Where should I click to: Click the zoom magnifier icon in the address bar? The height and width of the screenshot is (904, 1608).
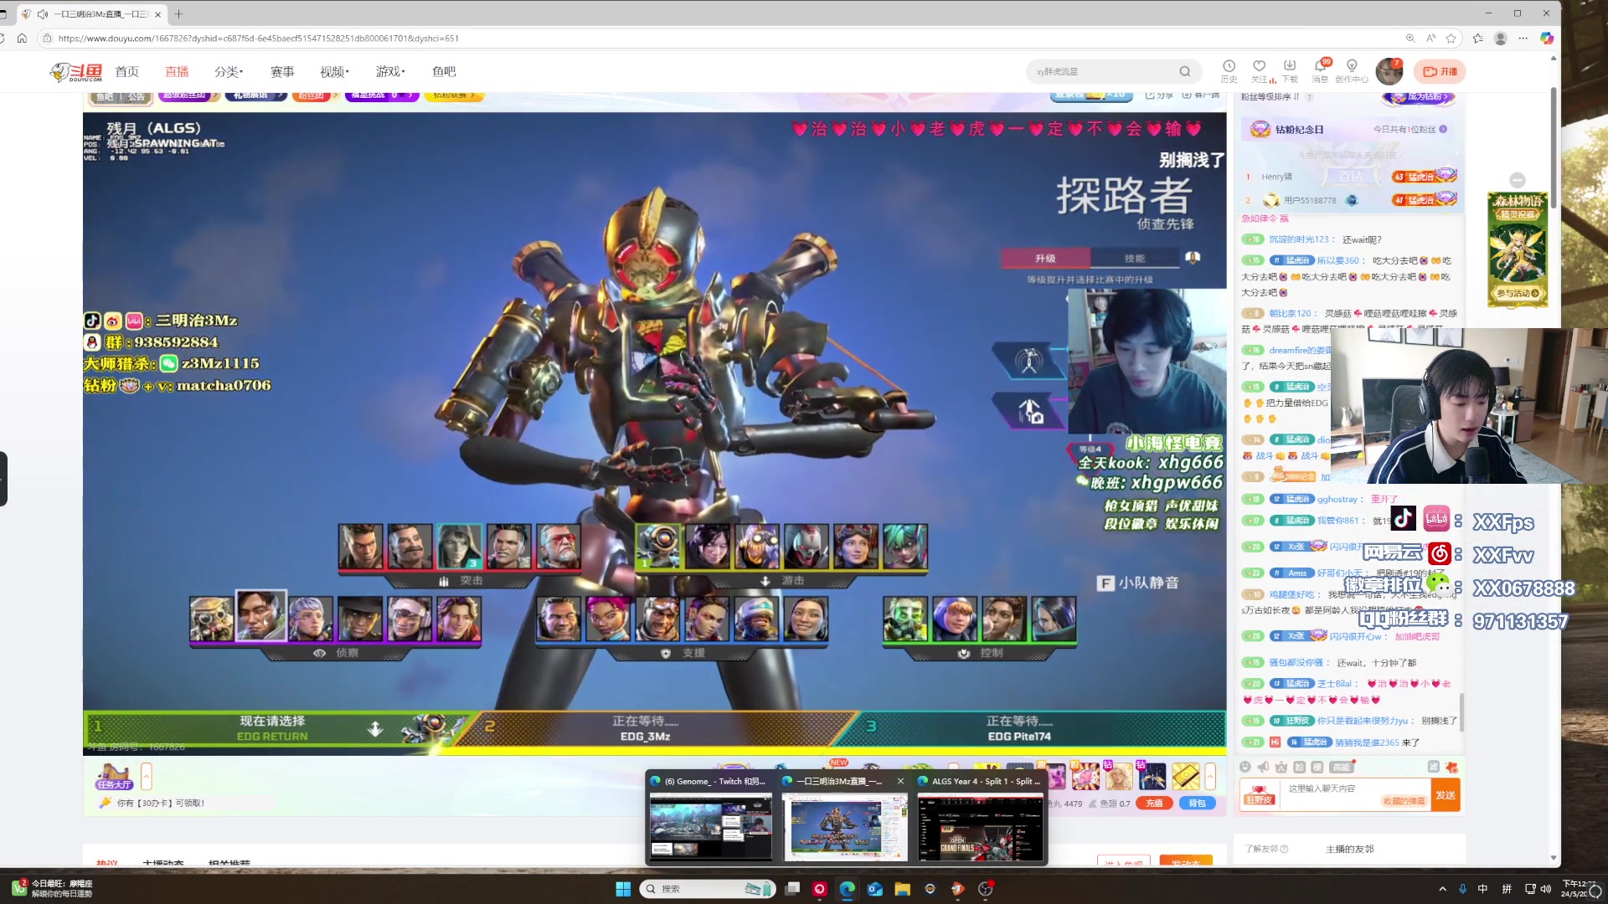[1410, 38]
